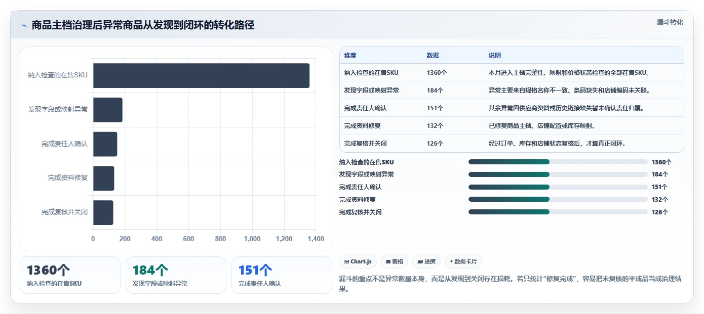Click the 184个 progress bar for 发现字段或映射异常

pyautogui.click(x=558, y=174)
